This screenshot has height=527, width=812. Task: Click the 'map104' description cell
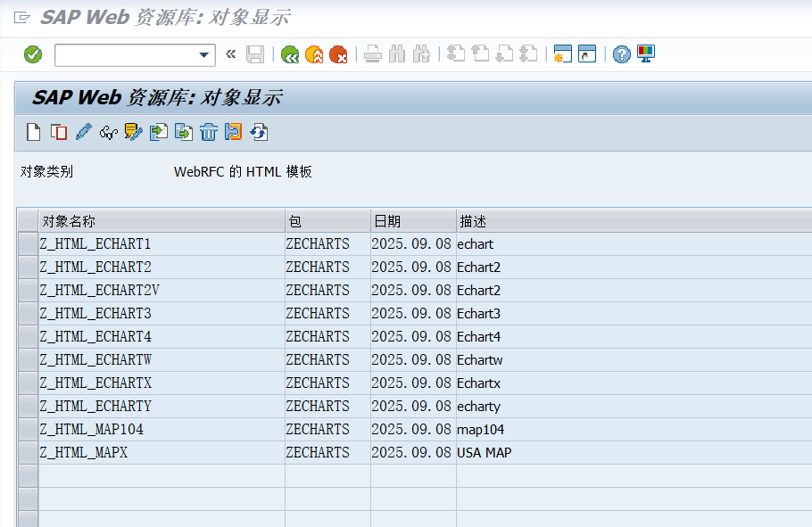click(634, 430)
